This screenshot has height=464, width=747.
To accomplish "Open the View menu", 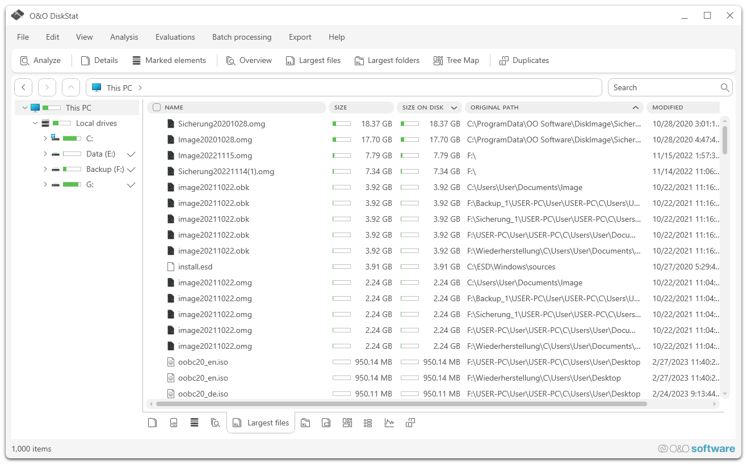I will 85,37.
